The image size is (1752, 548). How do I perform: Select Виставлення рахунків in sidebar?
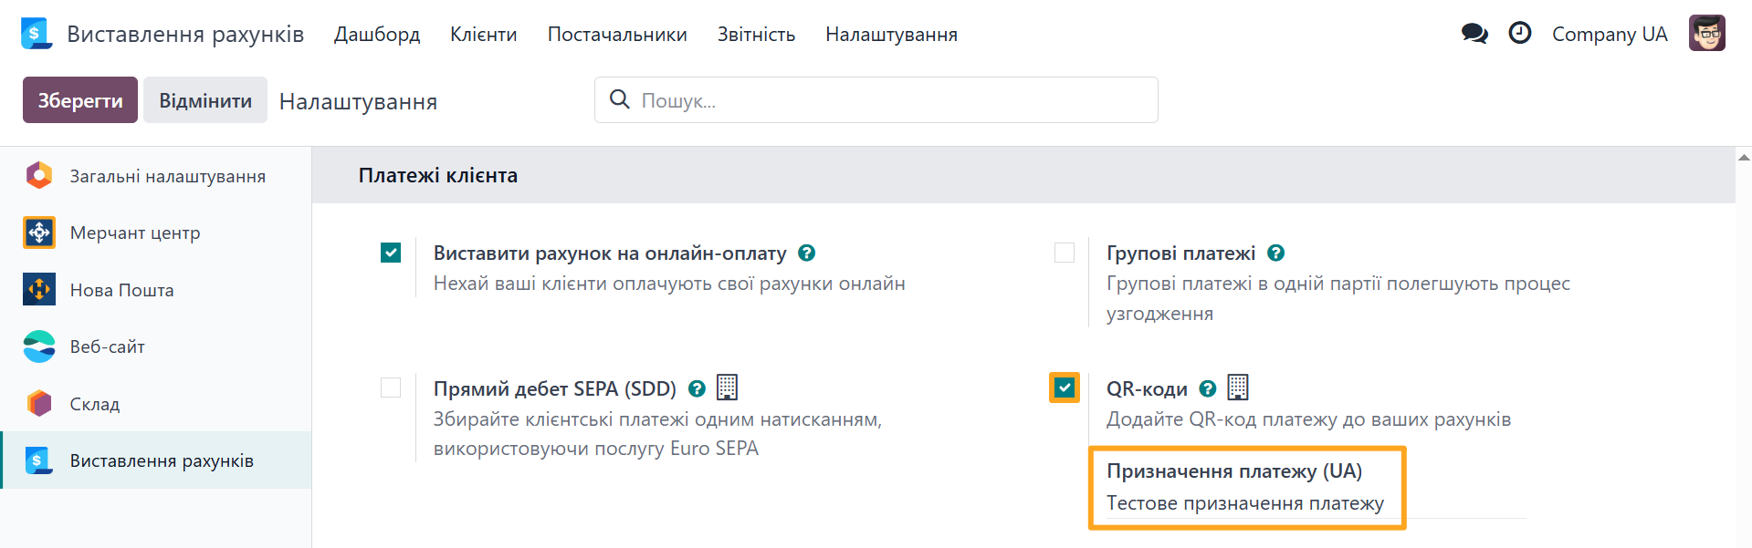pyautogui.click(x=155, y=460)
